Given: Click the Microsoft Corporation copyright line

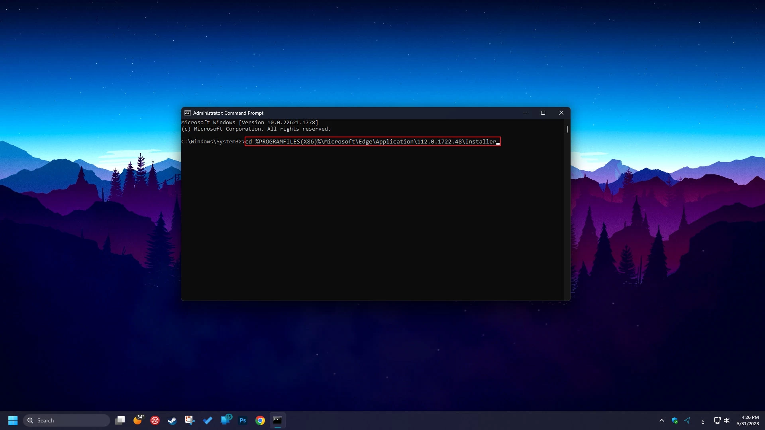Looking at the screenshot, I should [256, 129].
